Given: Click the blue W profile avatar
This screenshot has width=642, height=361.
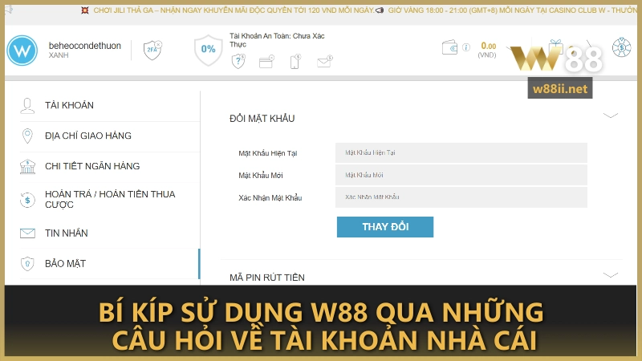Looking at the screenshot, I should click(22, 51).
